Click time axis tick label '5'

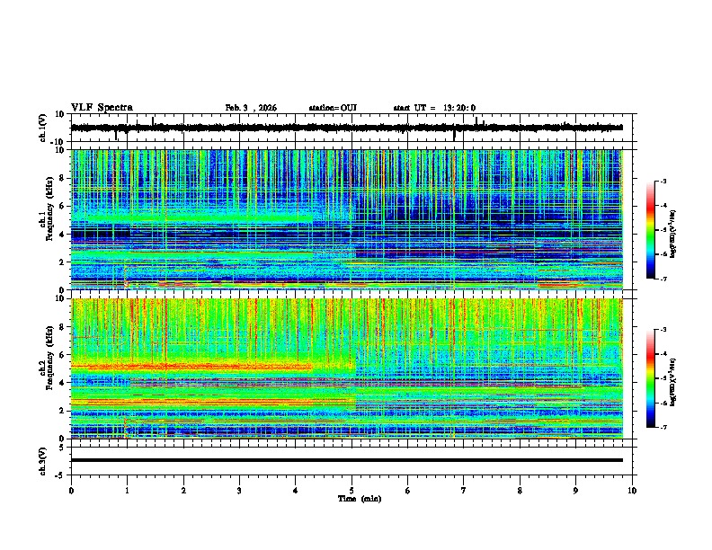[x=352, y=491]
